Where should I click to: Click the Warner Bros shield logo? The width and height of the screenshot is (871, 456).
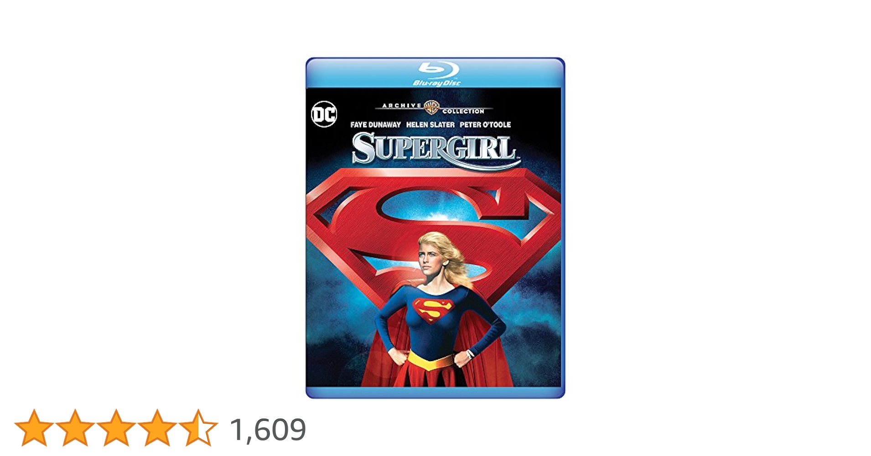(431, 108)
